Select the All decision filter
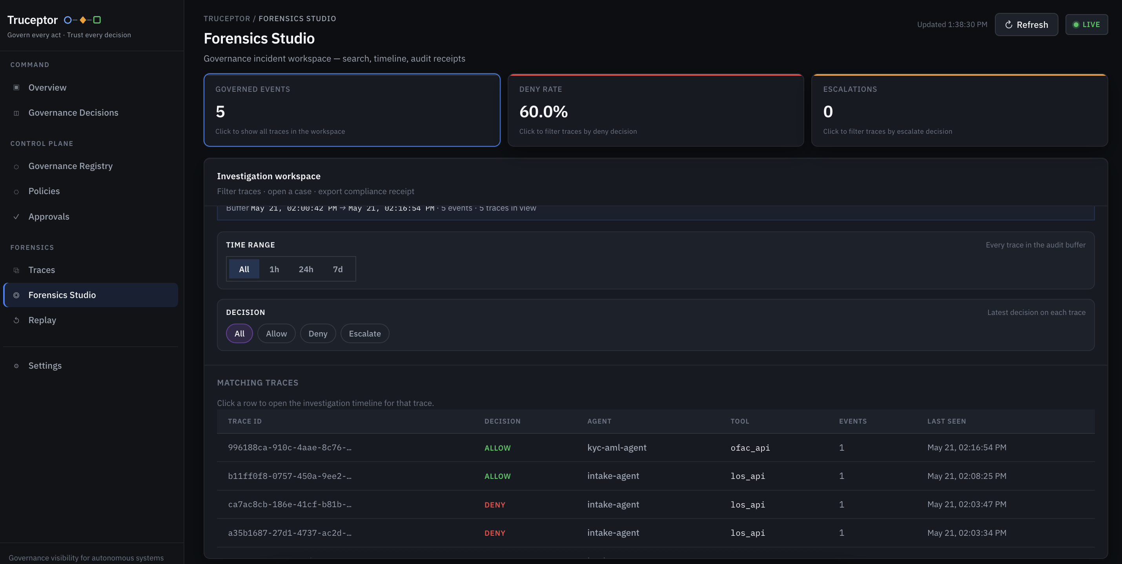 [x=239, y=334]
